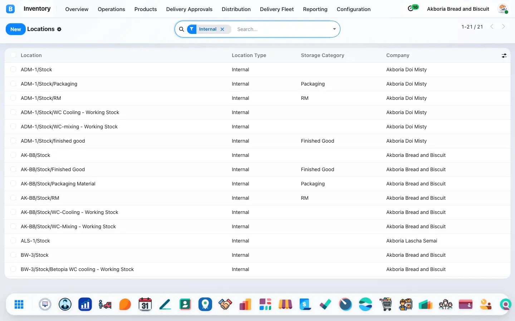Click the New location button

click(16, 29)
